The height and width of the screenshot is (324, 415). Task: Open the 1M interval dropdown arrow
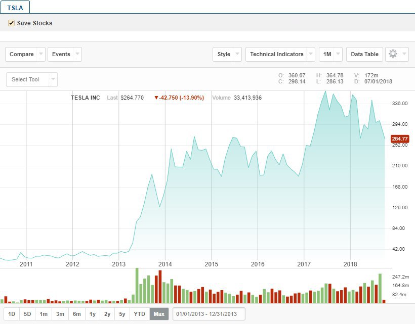tap(338, 54)
